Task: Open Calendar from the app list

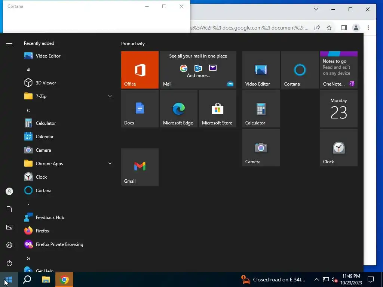Action: pos(68,137)
